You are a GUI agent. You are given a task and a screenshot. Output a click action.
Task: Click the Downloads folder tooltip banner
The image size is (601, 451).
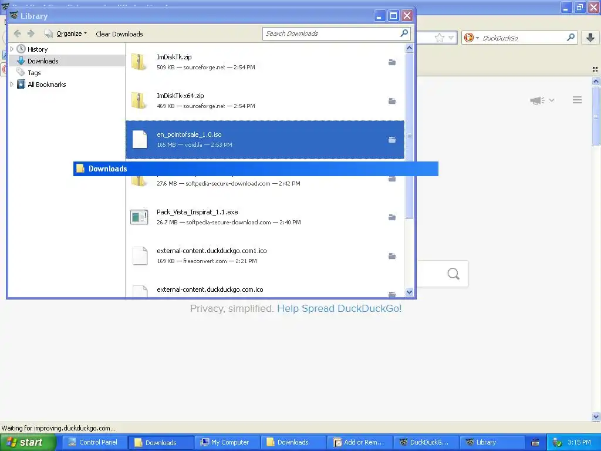point(256,169)
